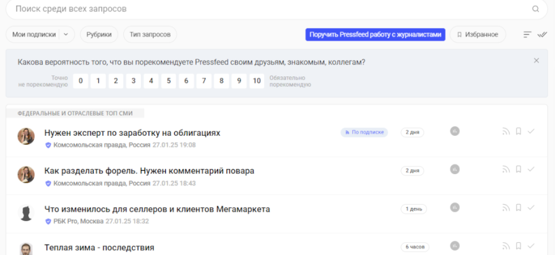Open the Как разделать форель request

[x=149, y=171]
